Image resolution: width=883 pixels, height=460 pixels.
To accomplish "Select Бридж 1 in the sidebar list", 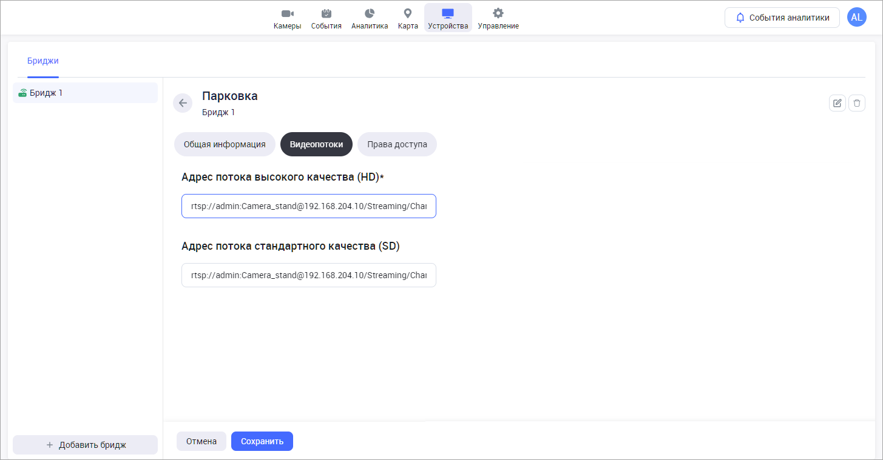I will click(85, 93).
